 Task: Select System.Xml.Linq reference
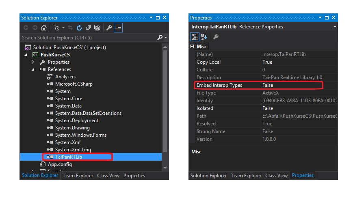click(73, 150)
